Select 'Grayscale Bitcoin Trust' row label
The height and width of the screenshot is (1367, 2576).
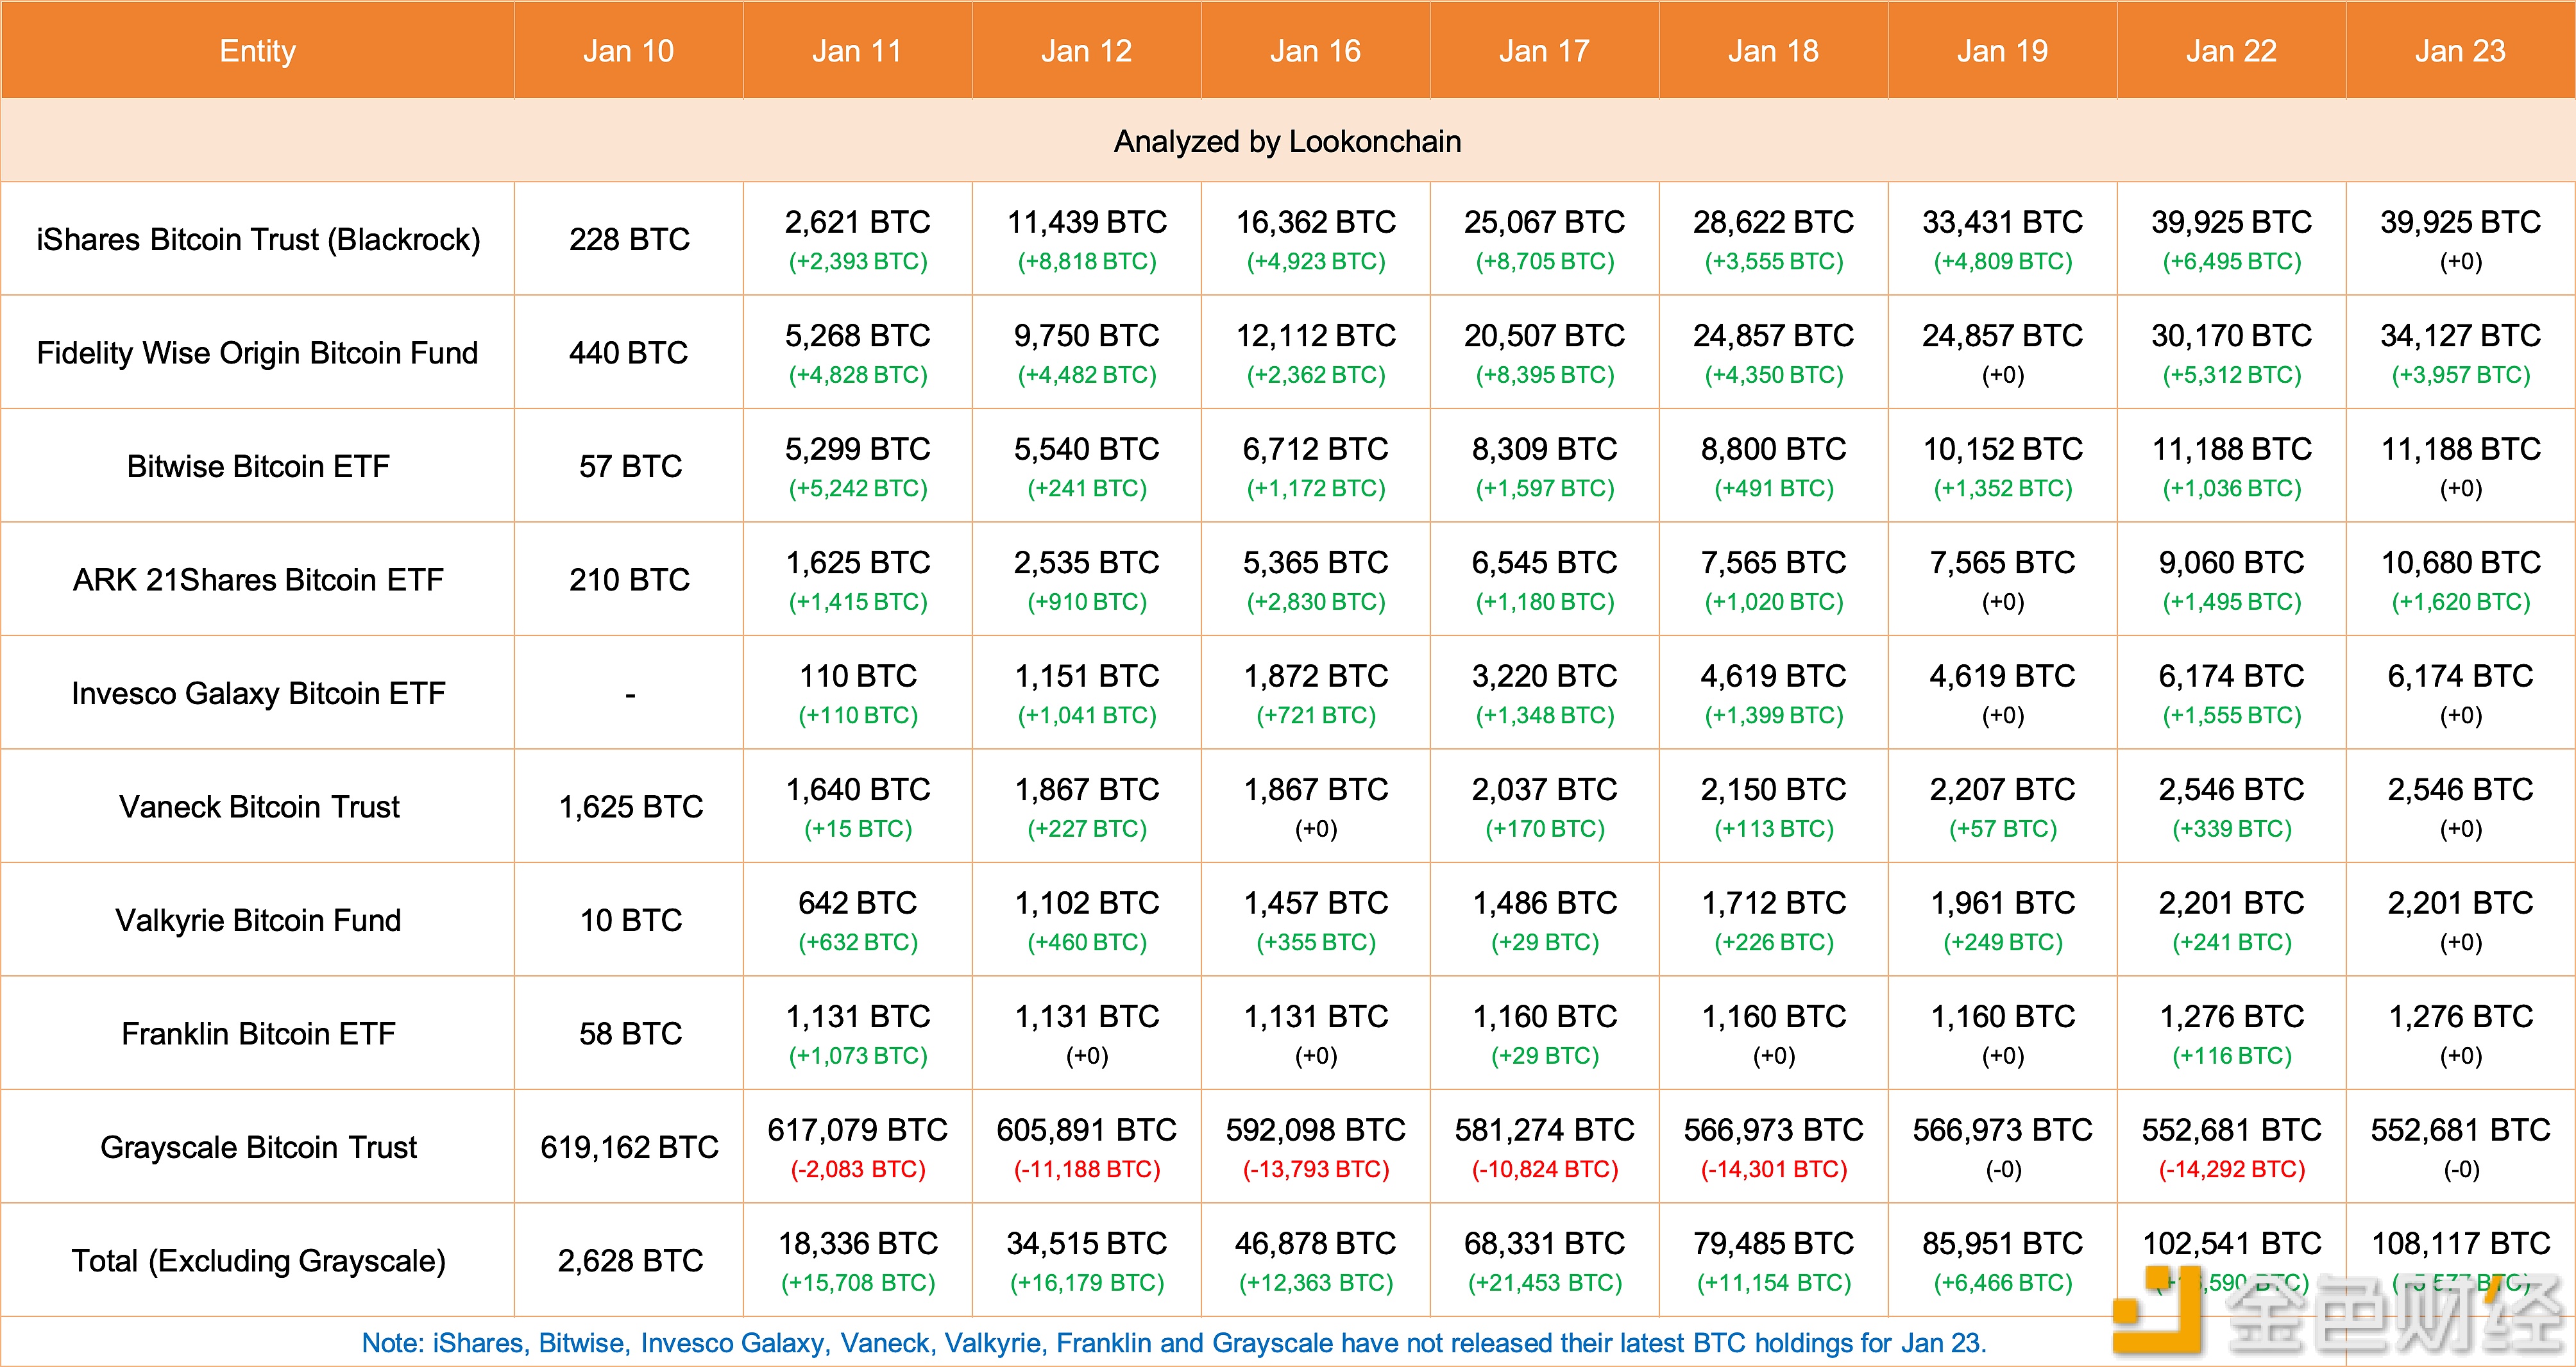coord(258,1147)
